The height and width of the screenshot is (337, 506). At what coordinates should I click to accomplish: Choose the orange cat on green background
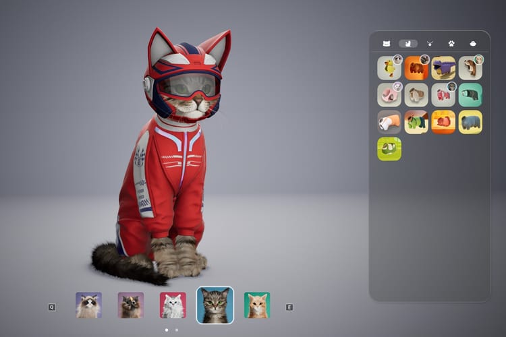(x=257, y=305)
